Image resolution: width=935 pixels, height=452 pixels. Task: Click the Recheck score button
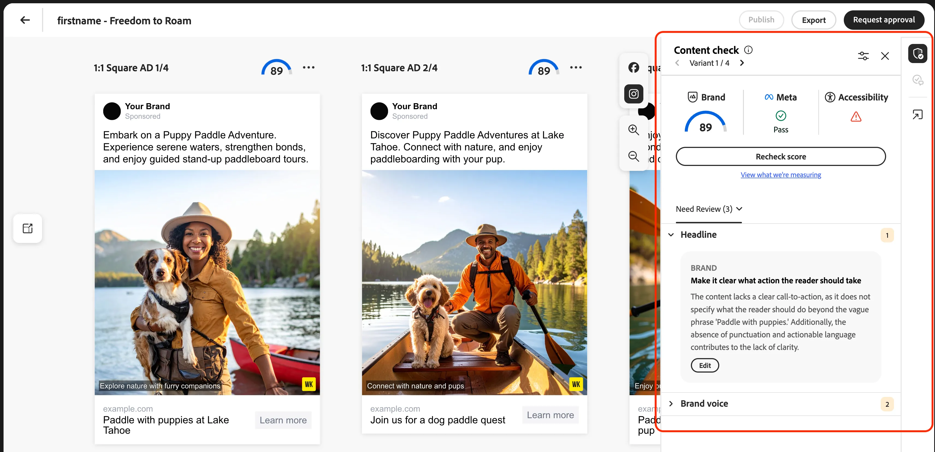[781, 156]
